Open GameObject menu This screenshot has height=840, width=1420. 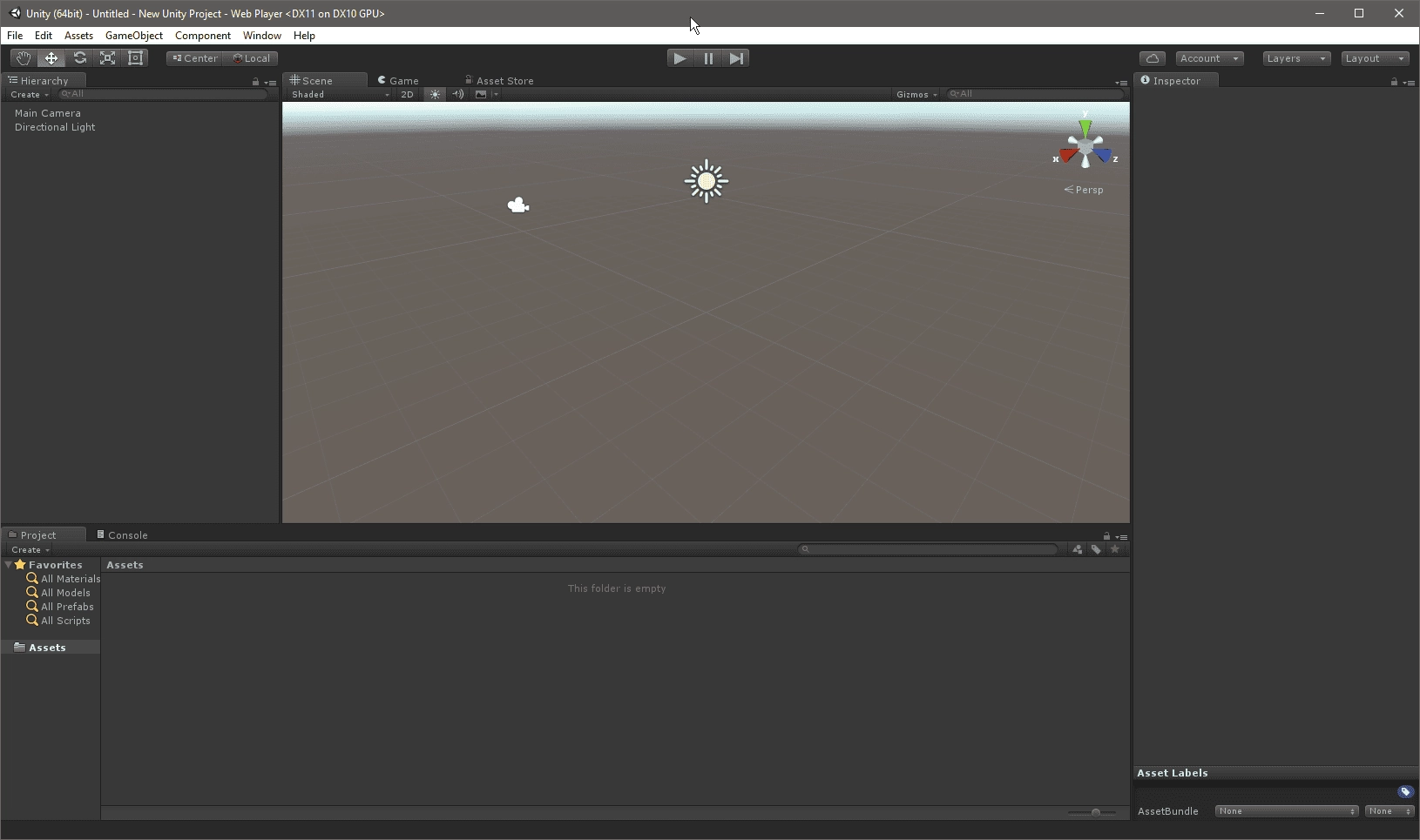[134, 36]
